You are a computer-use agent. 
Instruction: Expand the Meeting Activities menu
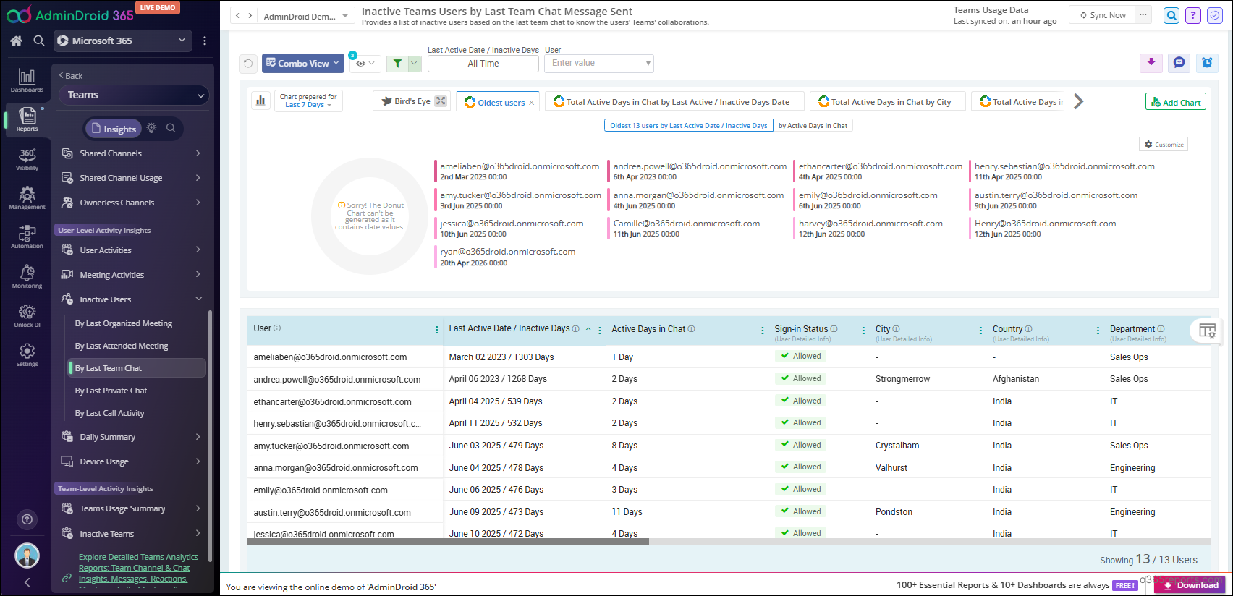point(131,275)
